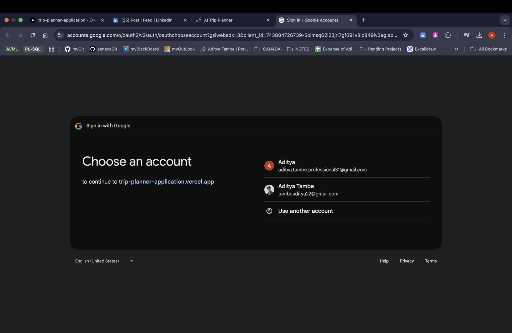Open Chrome three-dot menu
The height and width of the screenshot is (333, 512).
(x=504, y=35)
